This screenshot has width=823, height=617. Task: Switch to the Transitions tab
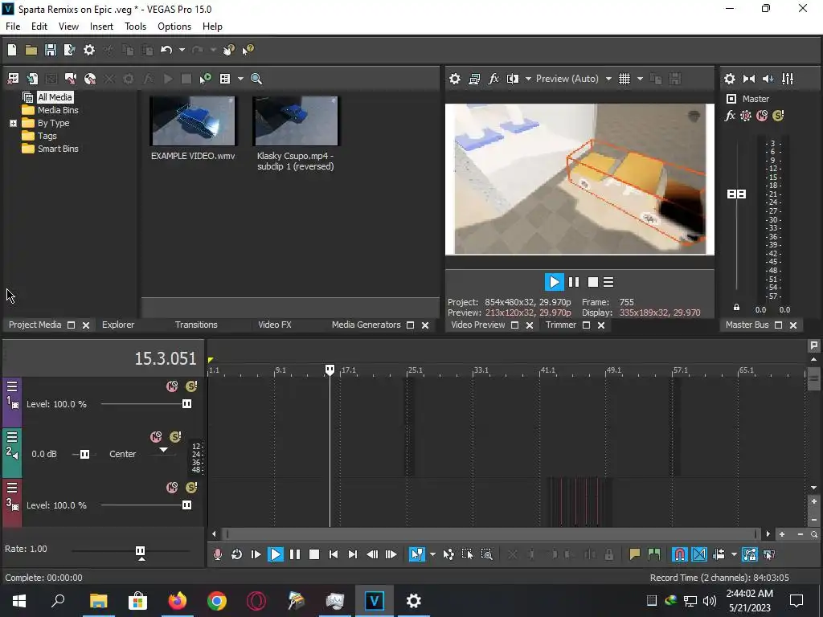[196, 325]
